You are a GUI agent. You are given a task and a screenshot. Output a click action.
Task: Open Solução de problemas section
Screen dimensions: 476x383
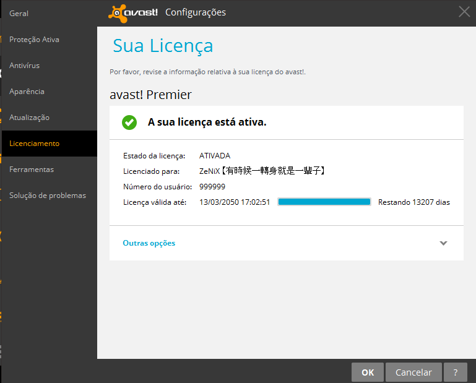(x=48, y=196)
